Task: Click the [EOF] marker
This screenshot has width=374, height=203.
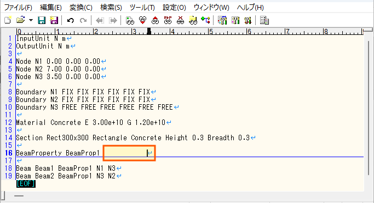Action: (26, 184)
